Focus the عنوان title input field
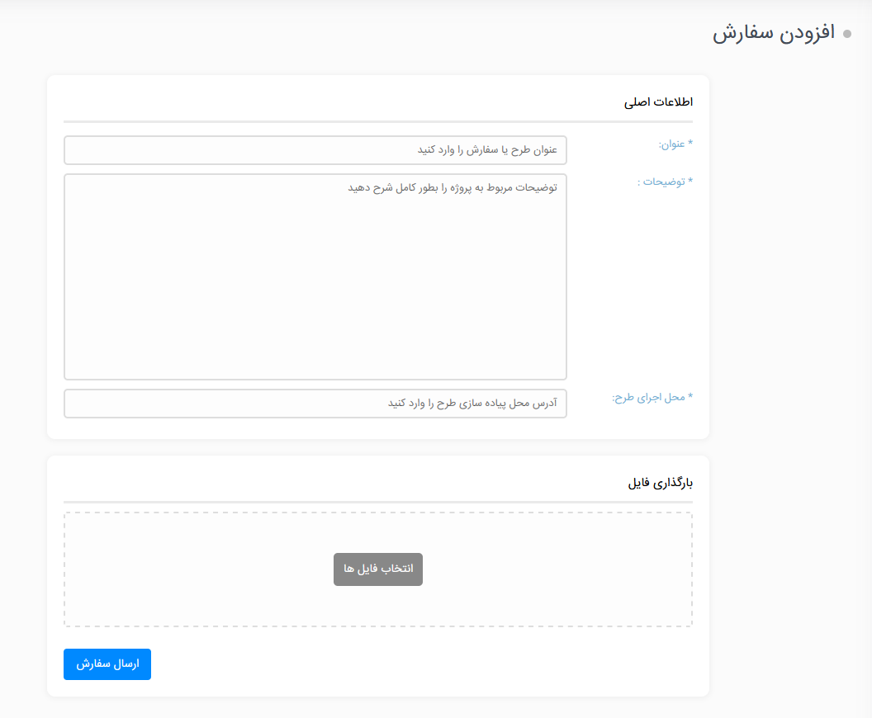 click(x=315, y=150)
